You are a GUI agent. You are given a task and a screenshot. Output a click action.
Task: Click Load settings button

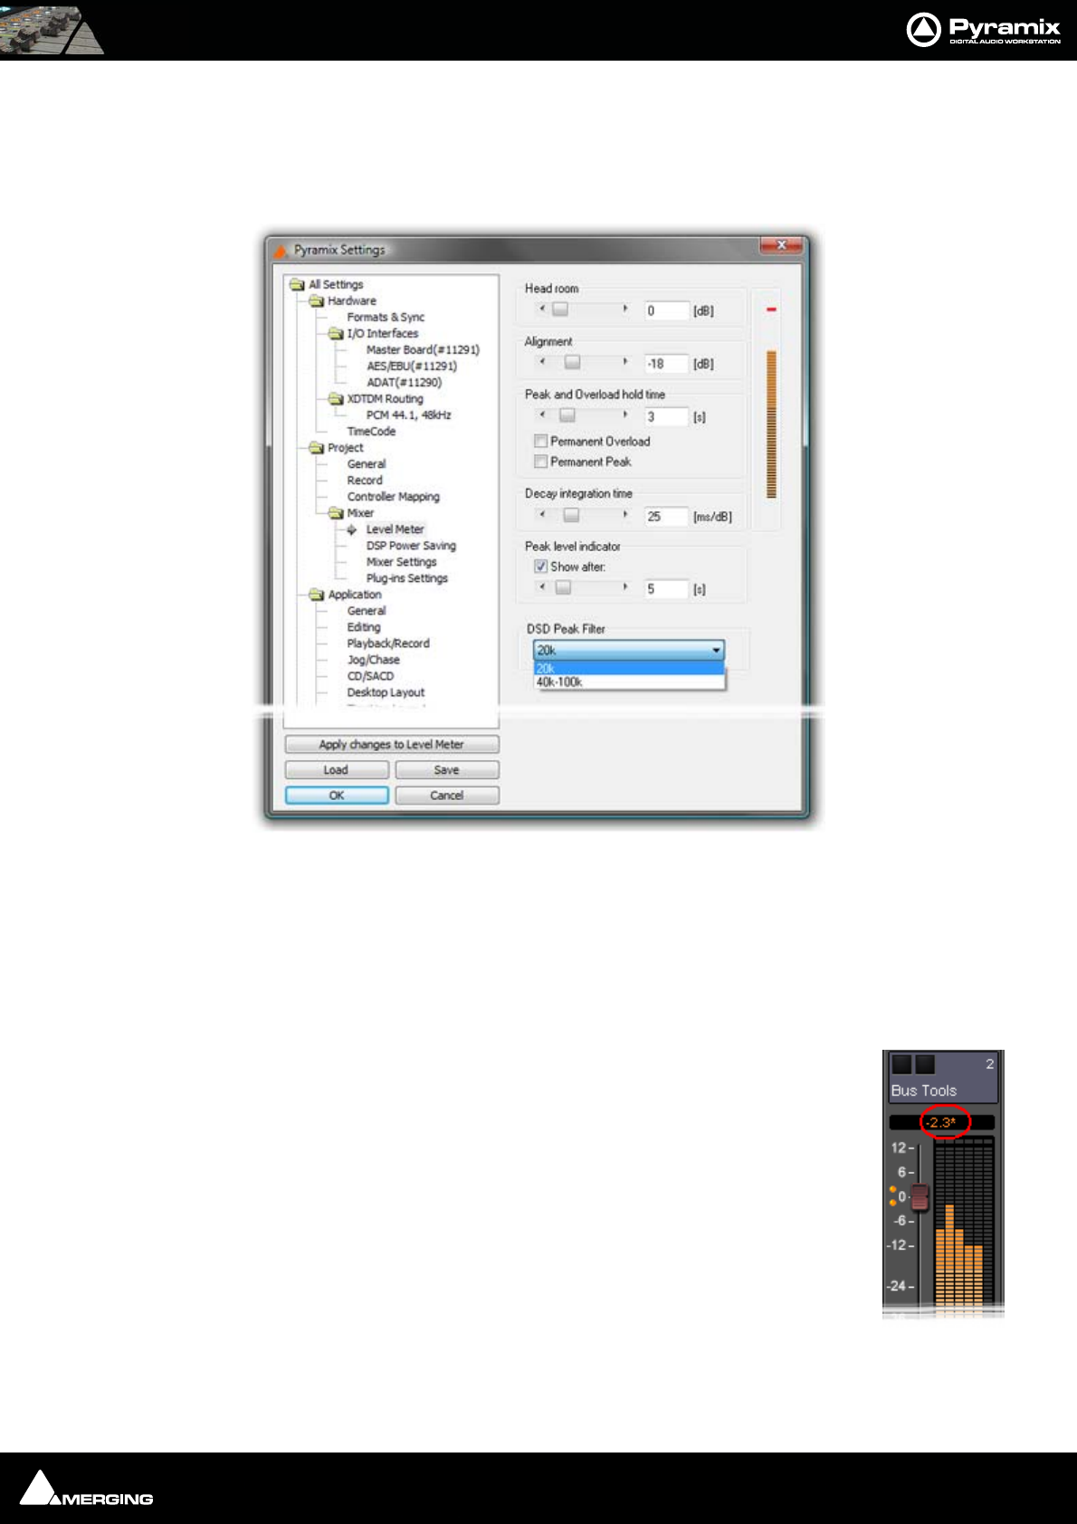click(x=337, y=769)
